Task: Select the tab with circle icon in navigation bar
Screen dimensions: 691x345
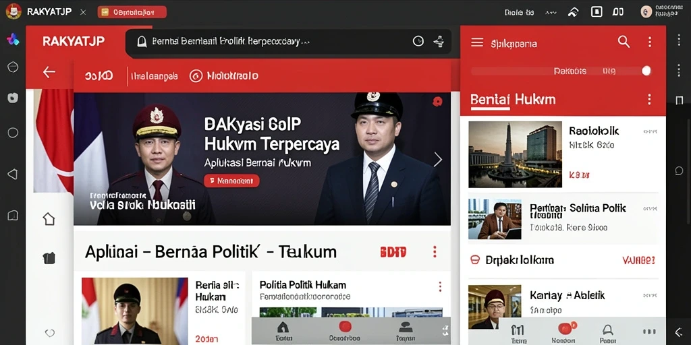Action: [224, 75]
